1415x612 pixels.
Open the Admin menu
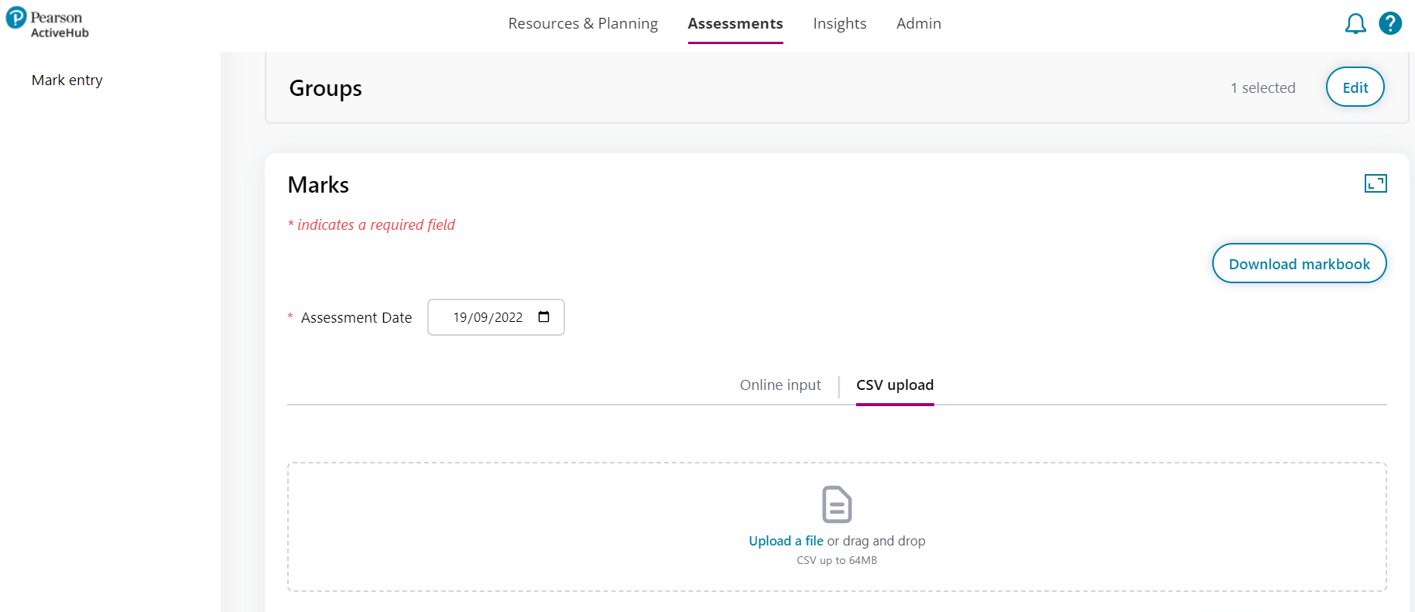[919, 24]
